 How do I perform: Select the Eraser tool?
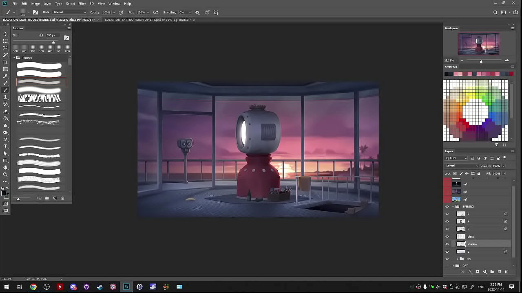coord(5,111)
